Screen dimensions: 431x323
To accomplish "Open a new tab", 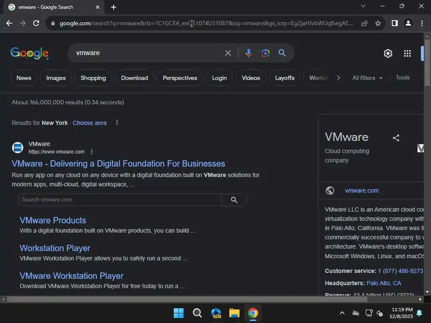I will click(x=114, y=7).
